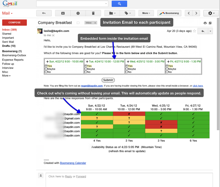Go to older message with right chevron
This screenshot has width=220, height=187.
click(x=196, y=13)
